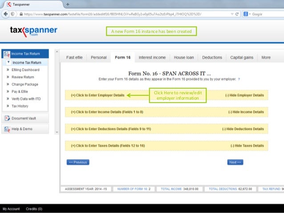Click the taxspanner.com logo
The width and height of the screenshot is (284, 213).
33,31
